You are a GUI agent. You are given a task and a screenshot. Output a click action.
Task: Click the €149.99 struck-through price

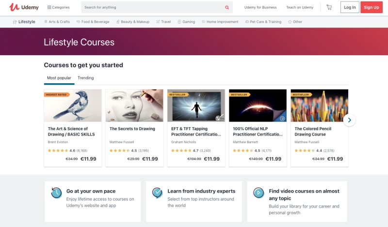[x=256, y=159]
